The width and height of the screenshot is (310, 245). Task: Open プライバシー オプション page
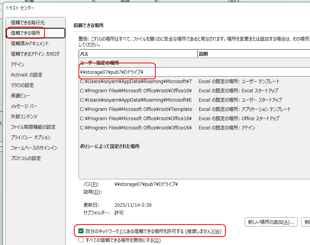click(31, 138)
